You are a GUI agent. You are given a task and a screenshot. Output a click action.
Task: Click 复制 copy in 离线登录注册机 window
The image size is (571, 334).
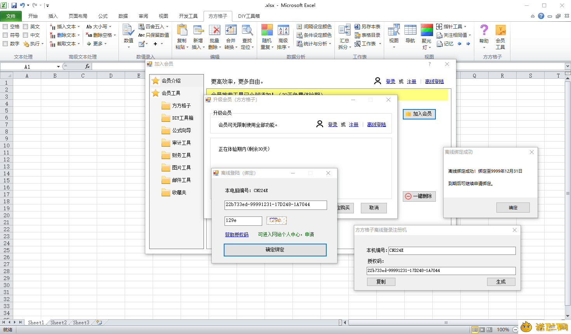click(381, 282)
